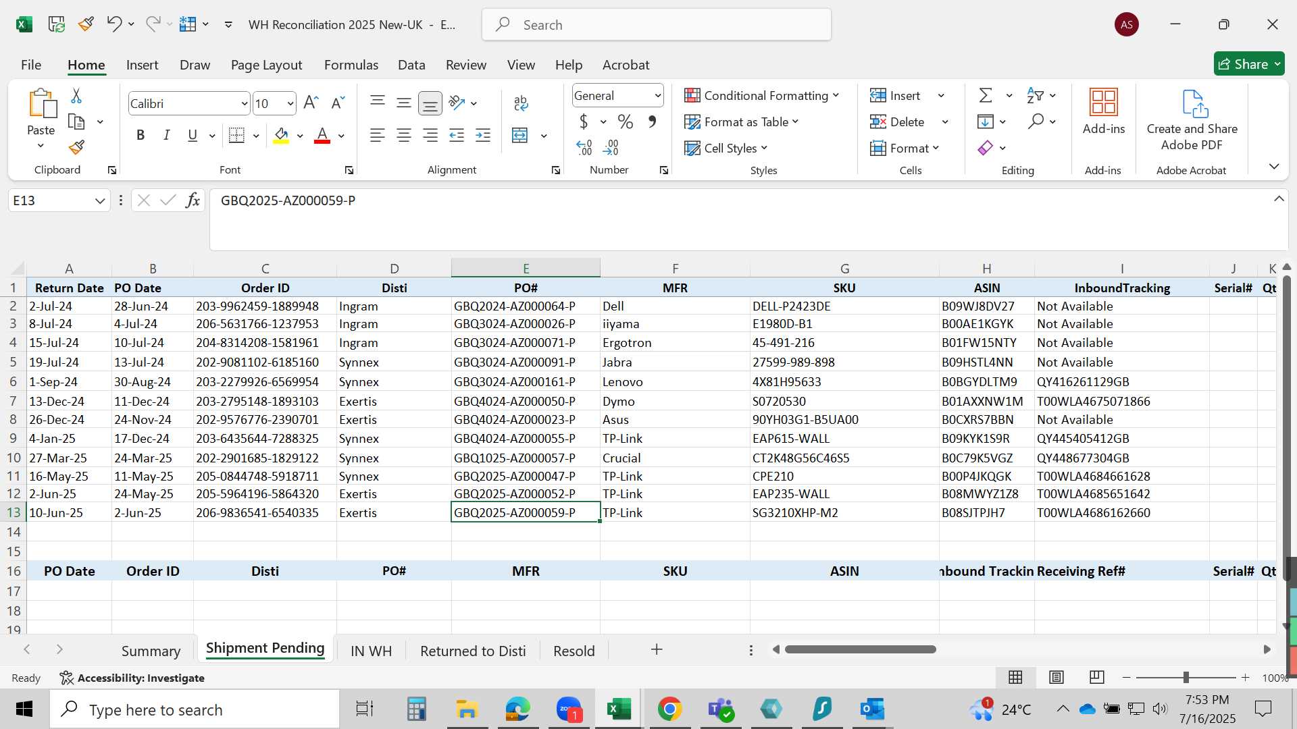Open the General number format dropdown
The width and height of the screenshot is (1297, 729).
657,96
